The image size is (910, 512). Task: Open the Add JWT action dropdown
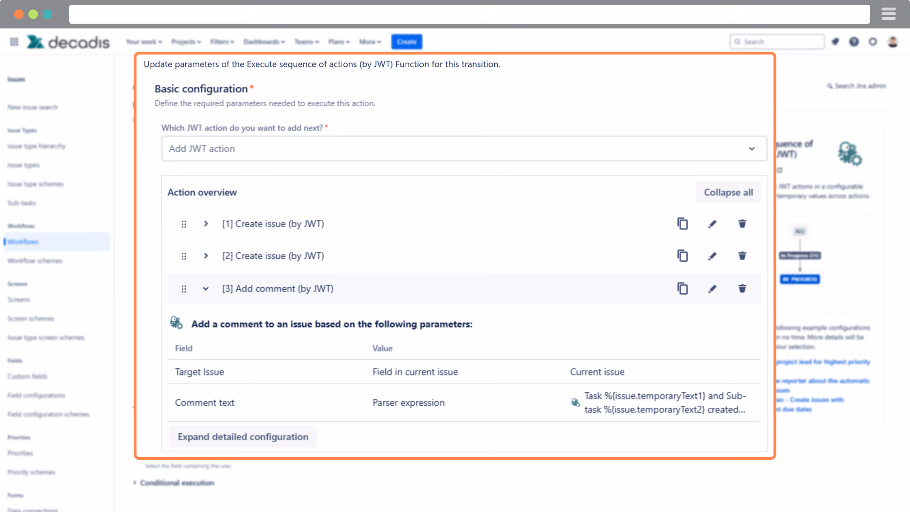click(464, 149)
